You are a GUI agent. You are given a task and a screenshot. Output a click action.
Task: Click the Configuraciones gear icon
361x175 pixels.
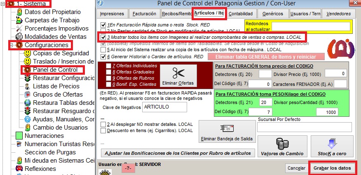(19, 45)
